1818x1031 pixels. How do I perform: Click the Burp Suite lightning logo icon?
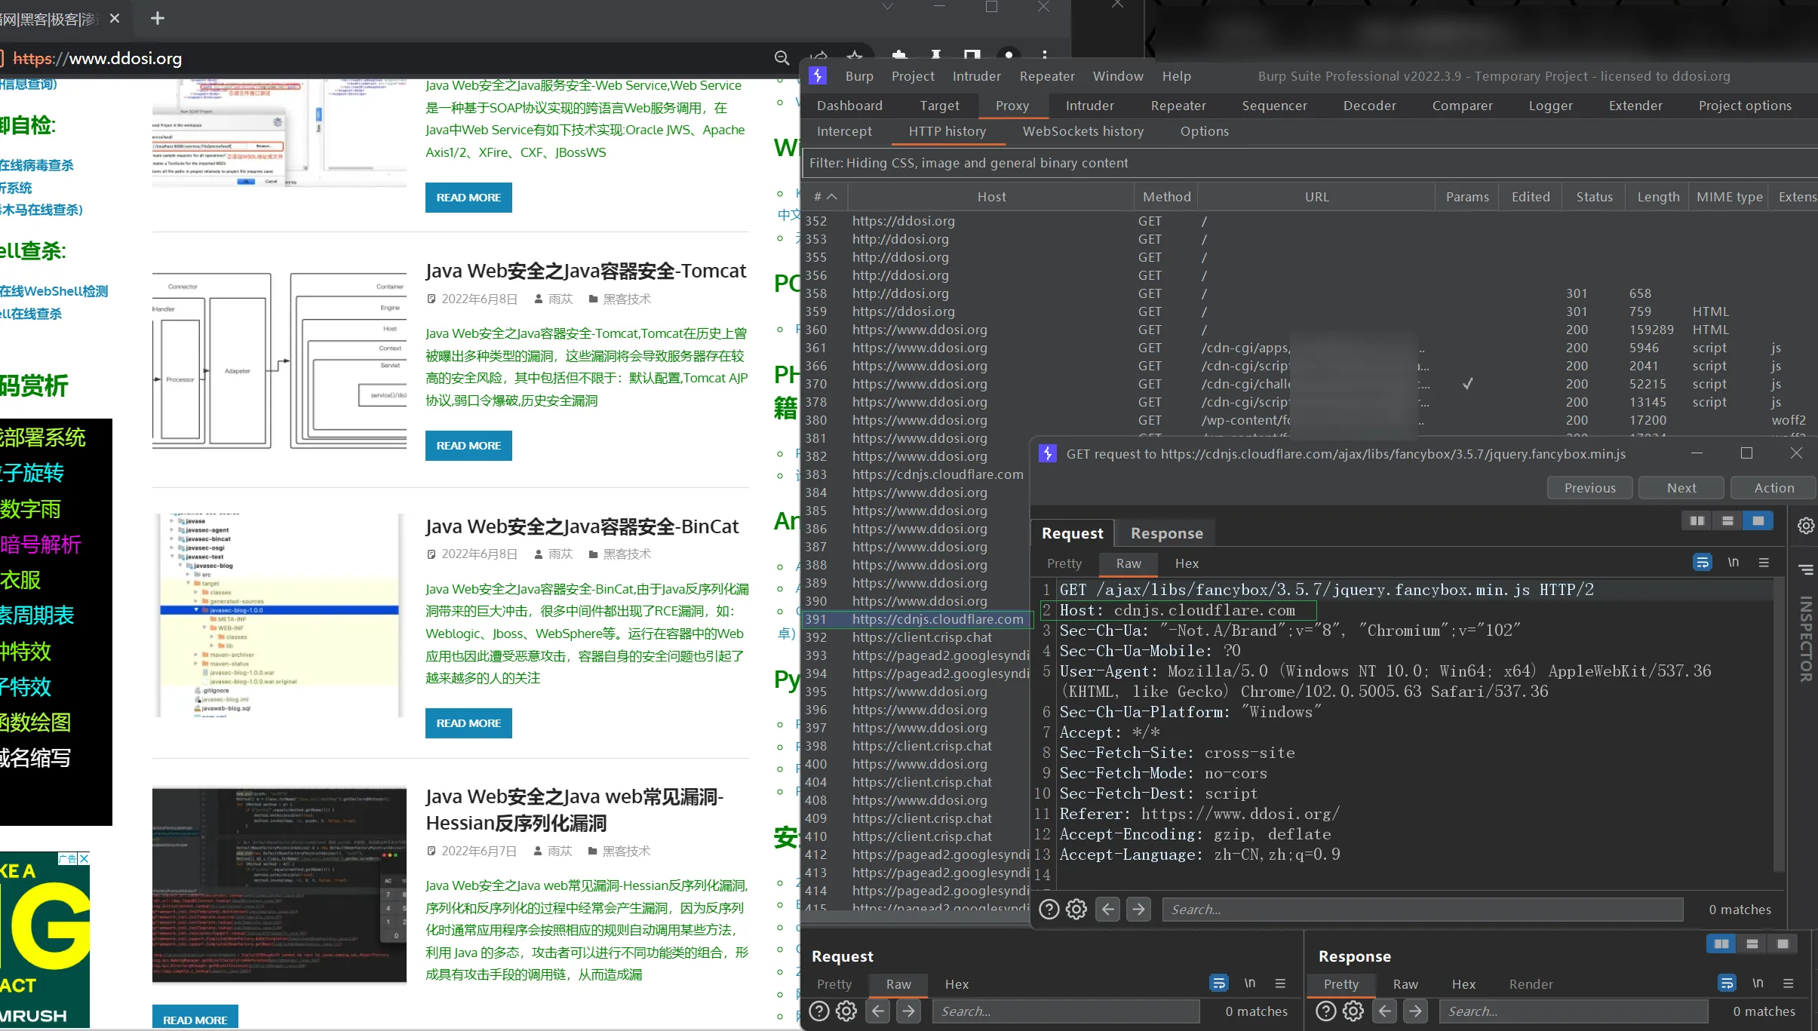(x=818, y=76)
